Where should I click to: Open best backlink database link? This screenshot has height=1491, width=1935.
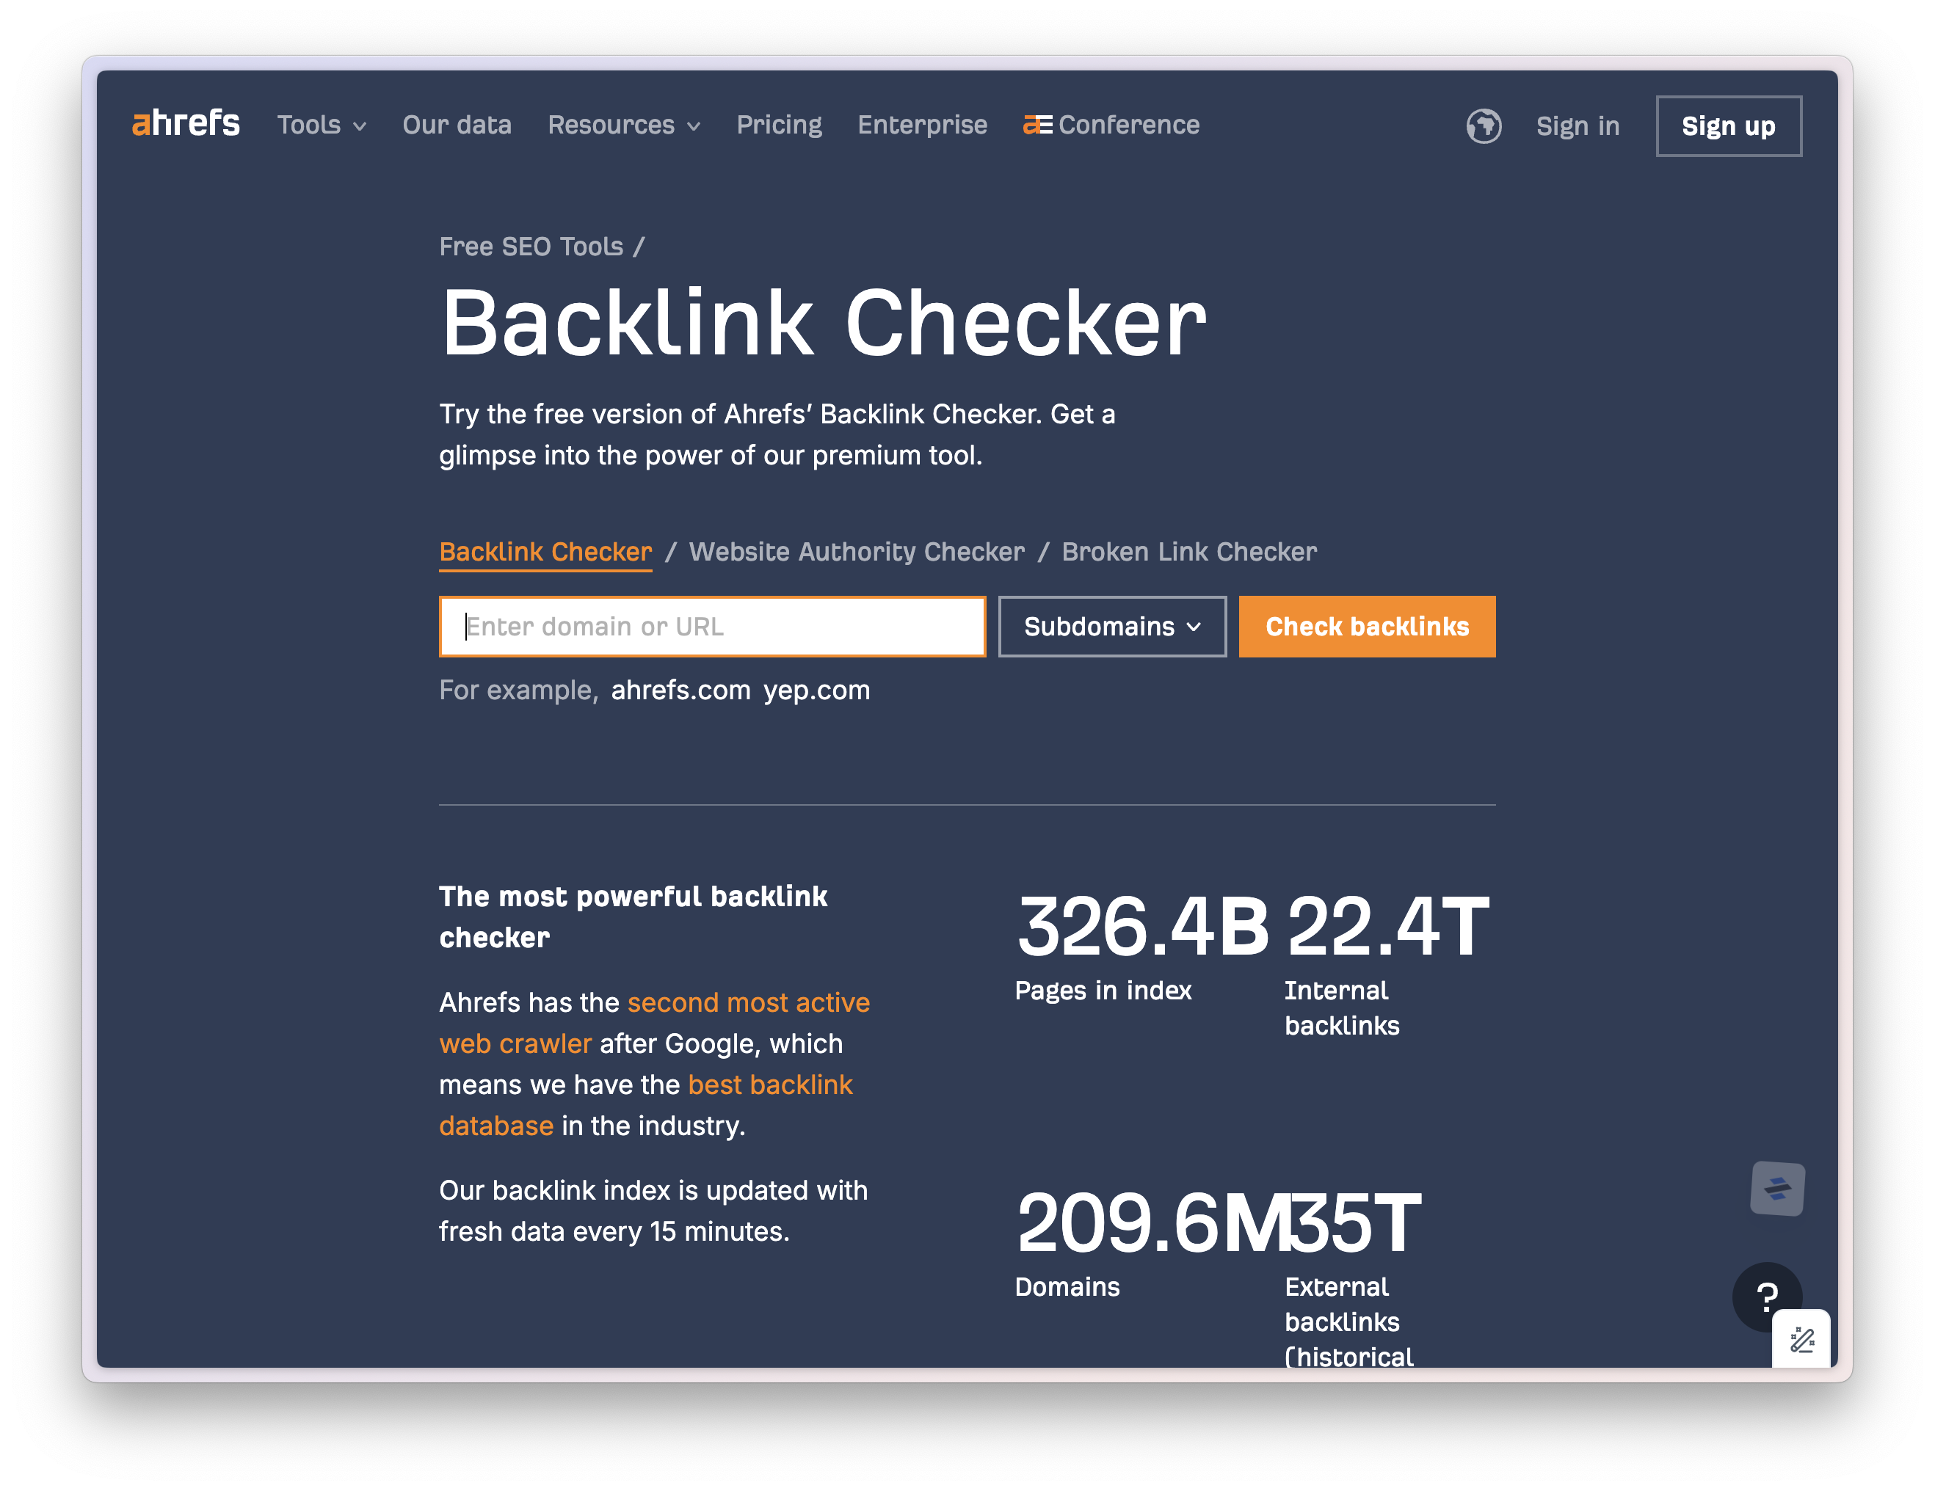pyautogui.click(x=646, y=1105)
